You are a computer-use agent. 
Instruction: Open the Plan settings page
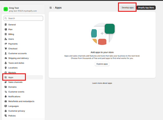click(x=23, y=29)
